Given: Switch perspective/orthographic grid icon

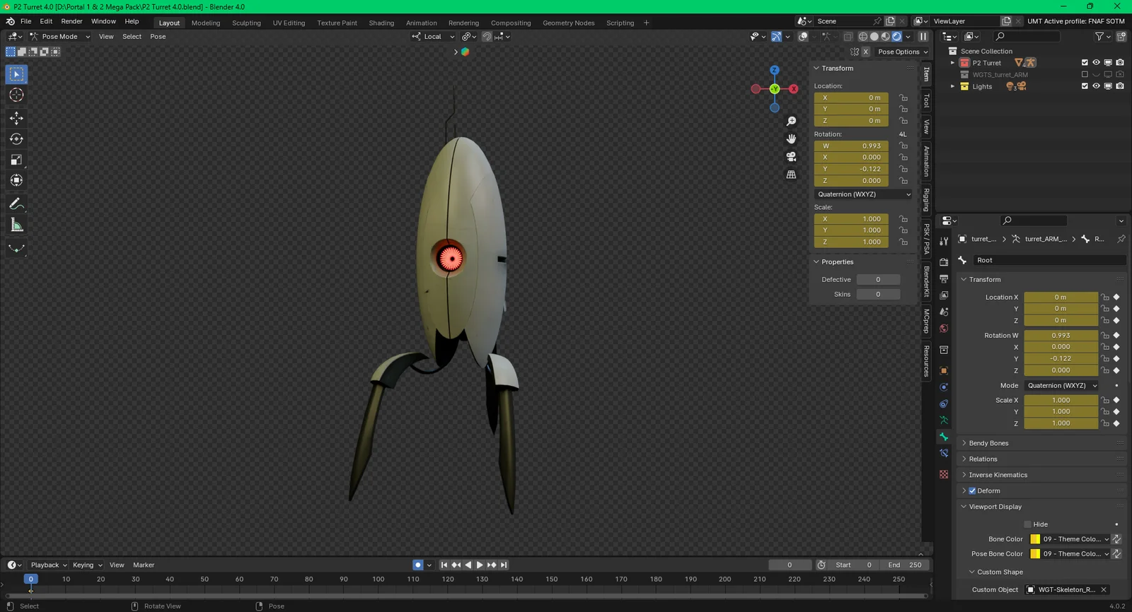Looking at the screenshot, I should [791, 175].
